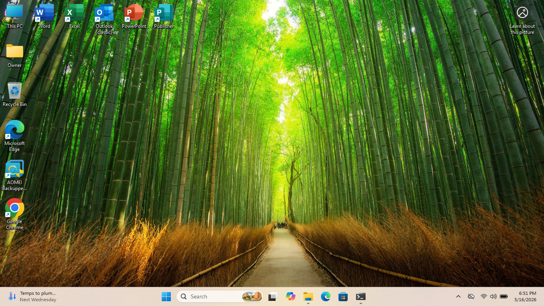Click Learn about this picture icon

(x=522, y=20)
